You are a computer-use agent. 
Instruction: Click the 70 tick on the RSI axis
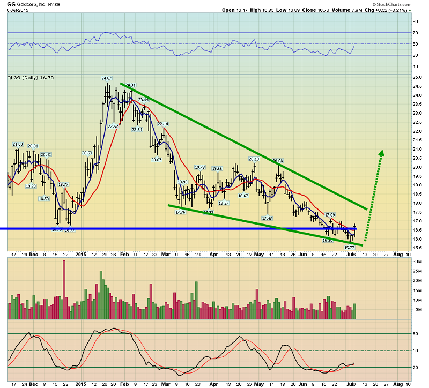click(x=415, y=33)
